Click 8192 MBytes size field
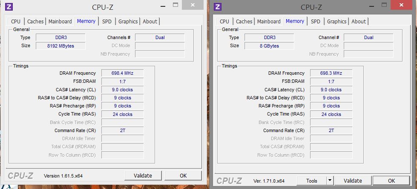This screenshot has width=417, height=189. click(60, 46)
